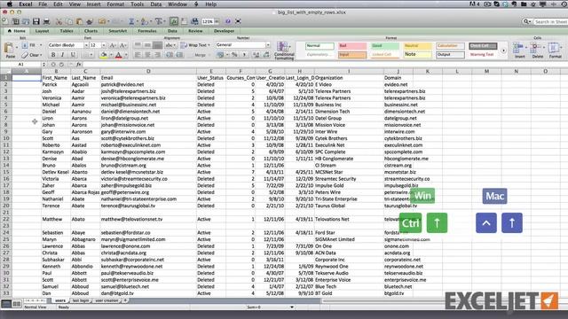This screenshot has width=568, height=319.
Task: Switch to the Charts ribbon tab
Action: 91,31
